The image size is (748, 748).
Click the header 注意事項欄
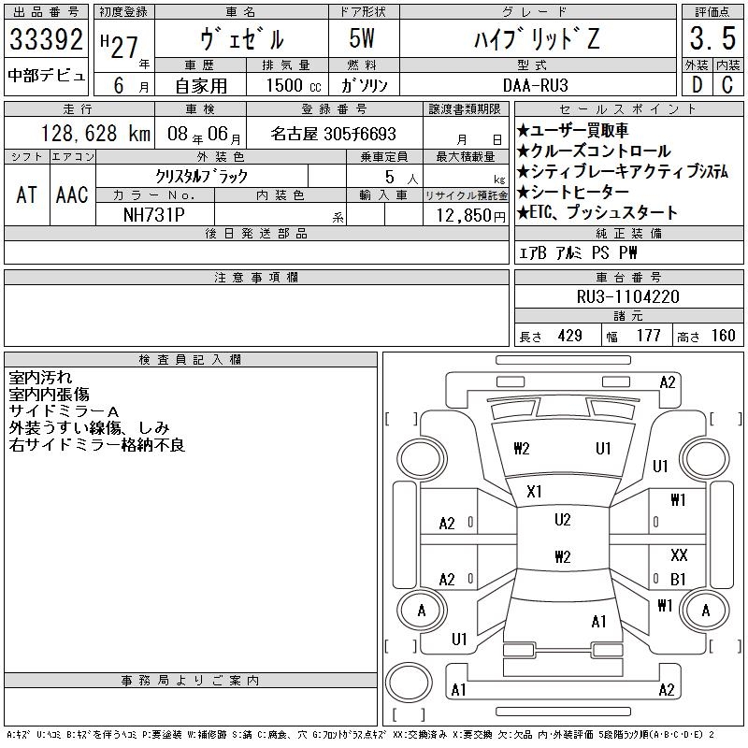(x=256, y=277)
